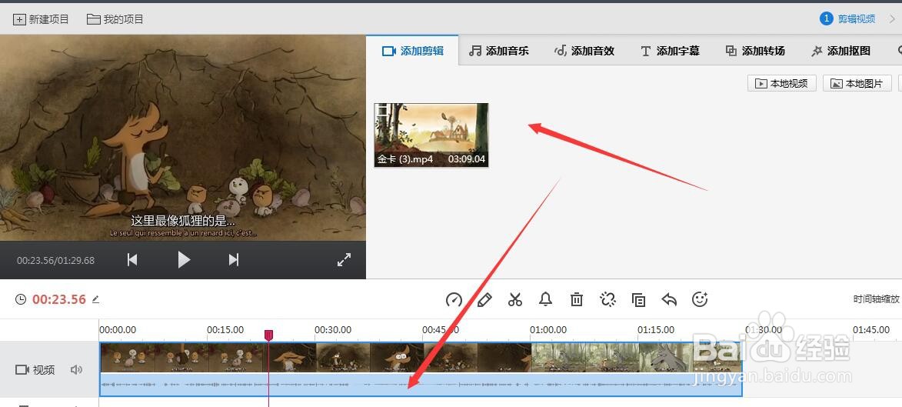Open the speed adjustment tool
This screenshot has width=902, height=407.
coord(454,299)
